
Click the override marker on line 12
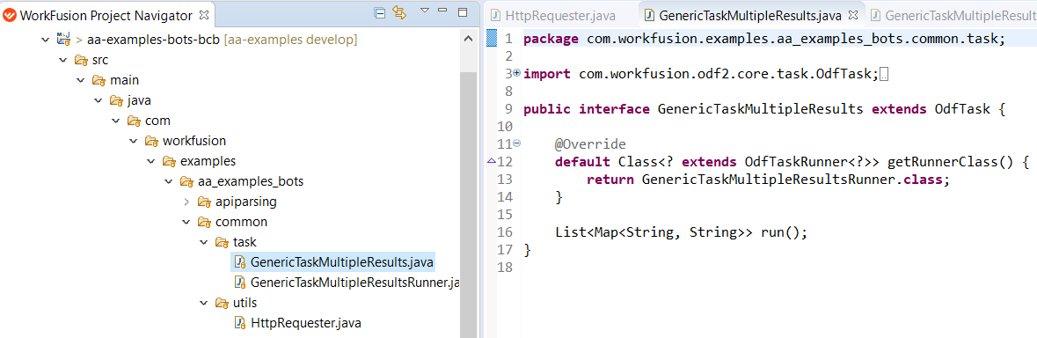pyautogui.click(x=492, y=161)
